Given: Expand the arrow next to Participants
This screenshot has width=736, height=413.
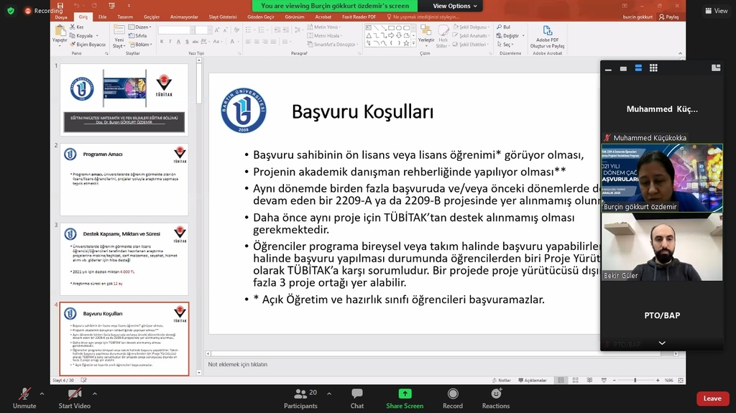Looking at the screenshot, I should [328, 394].
